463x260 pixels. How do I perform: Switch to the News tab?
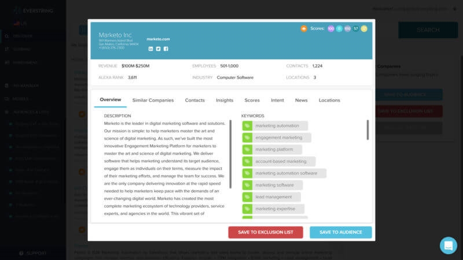[301, 100]
